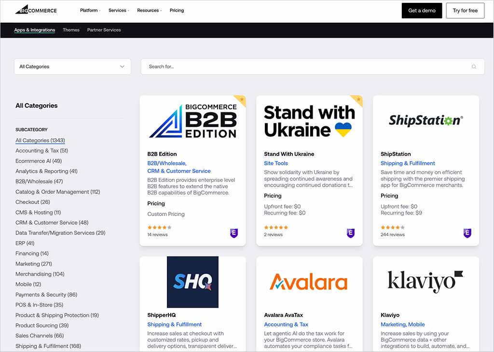Select Data Transfer/Migration Services (29)
The image size is (494, 352).
(x=60, y=233)
